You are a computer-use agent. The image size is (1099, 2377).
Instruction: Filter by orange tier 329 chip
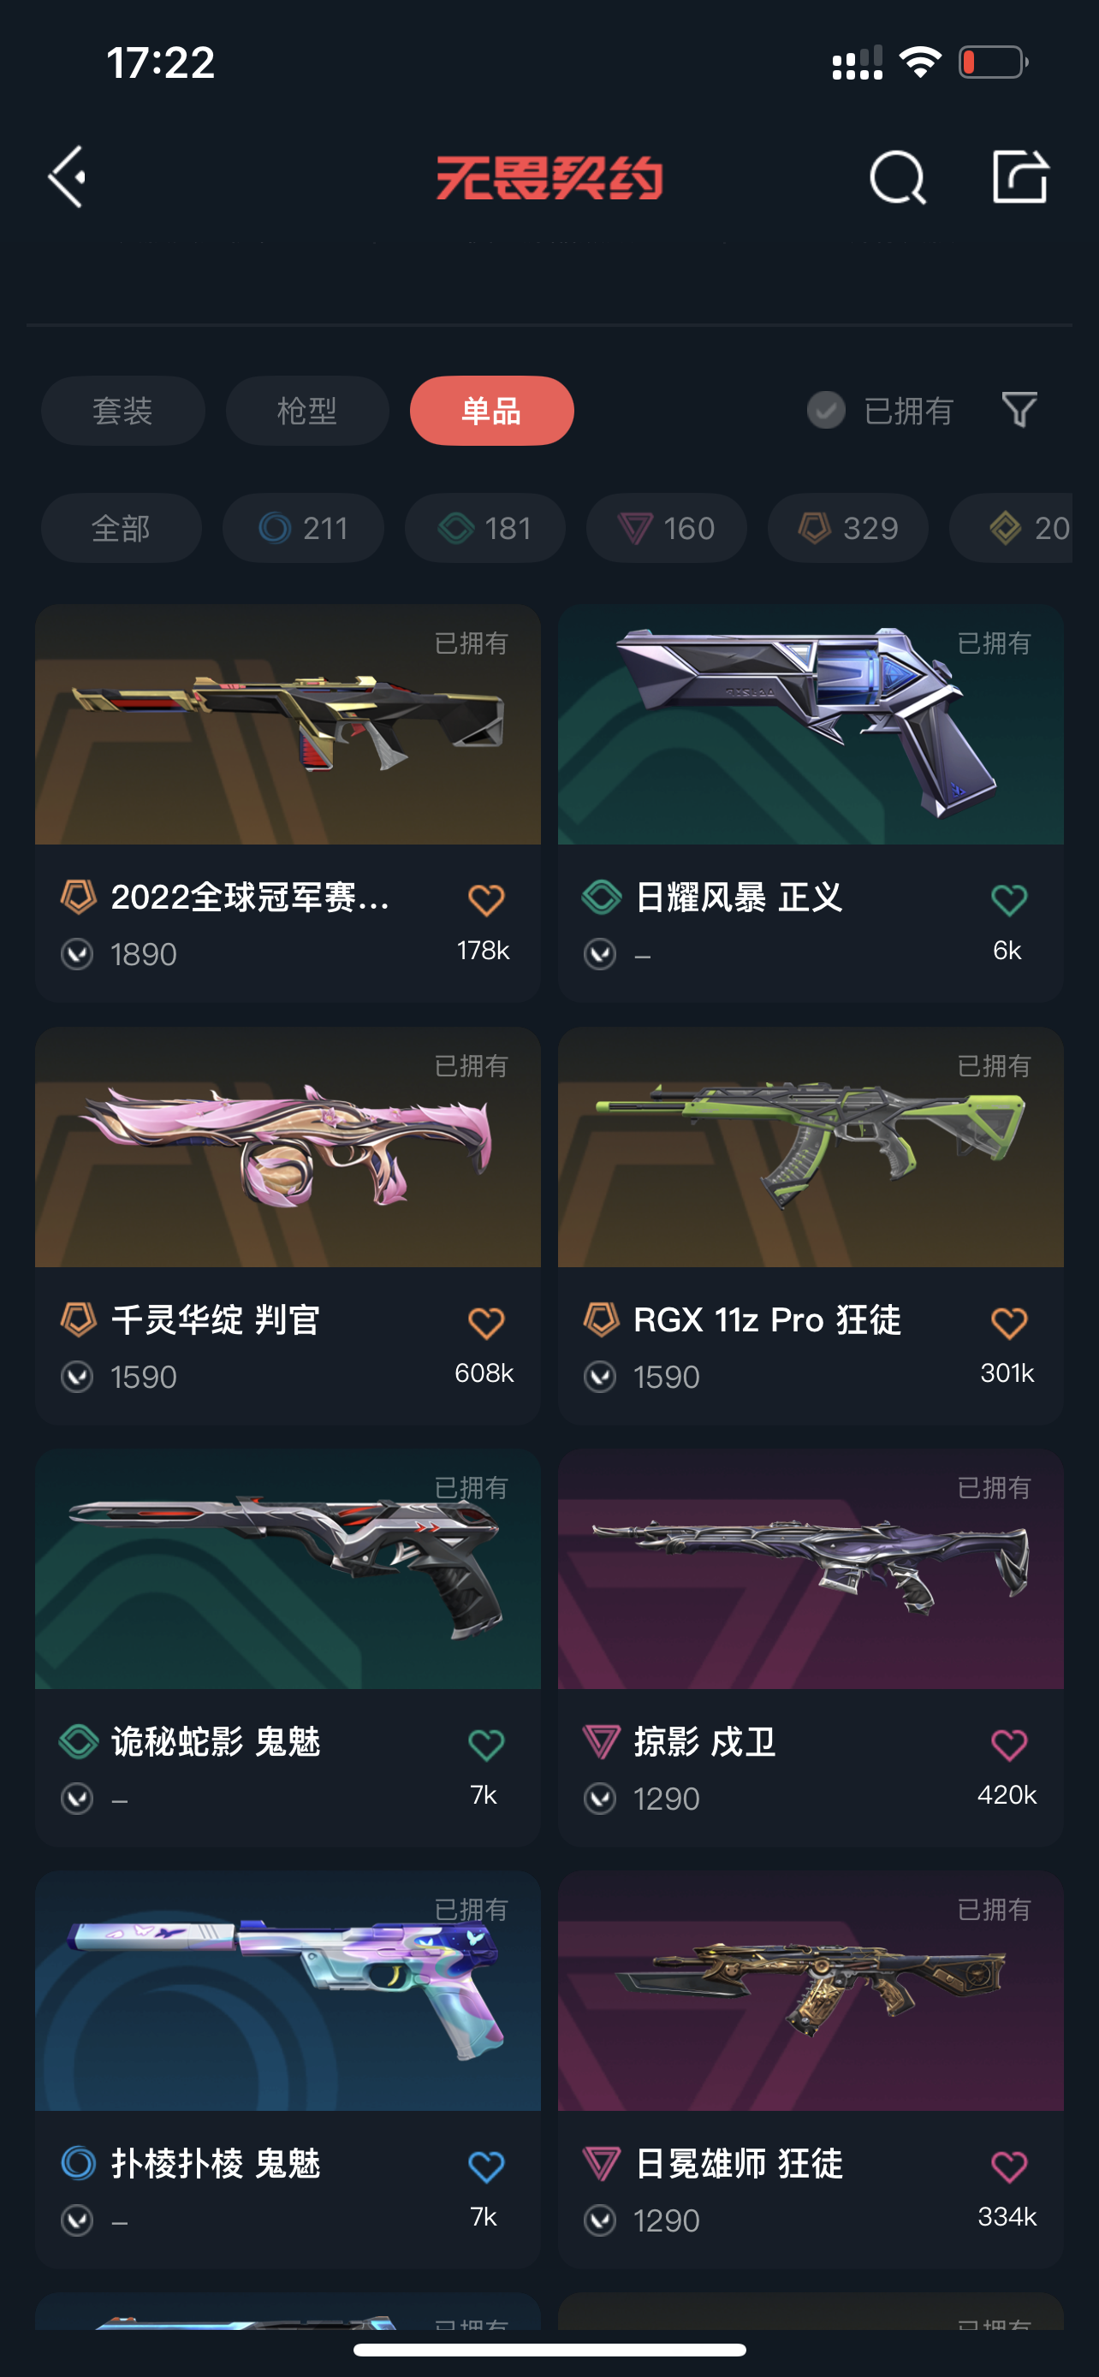coord(848,528)
